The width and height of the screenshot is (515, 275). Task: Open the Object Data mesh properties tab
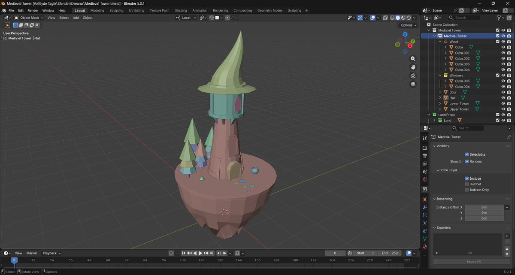point(424,239)
